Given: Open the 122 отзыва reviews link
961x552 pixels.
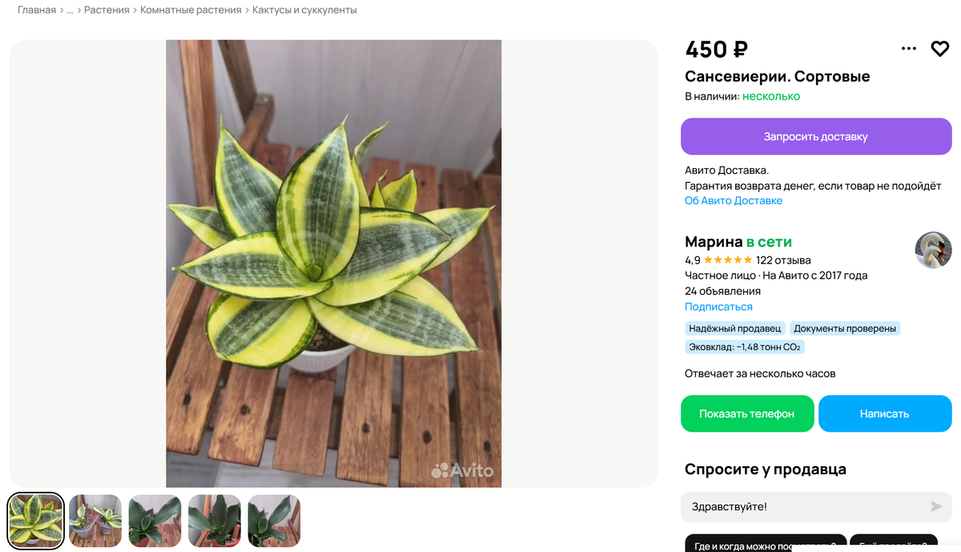Looking at the screenshot, I should click(783, 260).
